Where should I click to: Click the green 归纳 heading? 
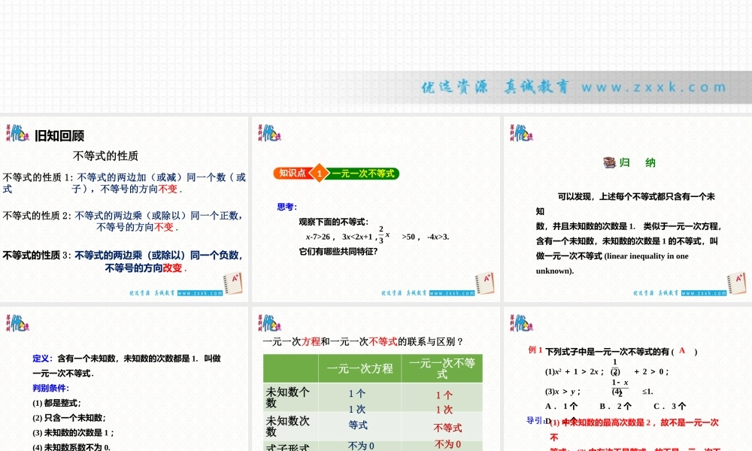pyautogui.click(x=637, y=162)
